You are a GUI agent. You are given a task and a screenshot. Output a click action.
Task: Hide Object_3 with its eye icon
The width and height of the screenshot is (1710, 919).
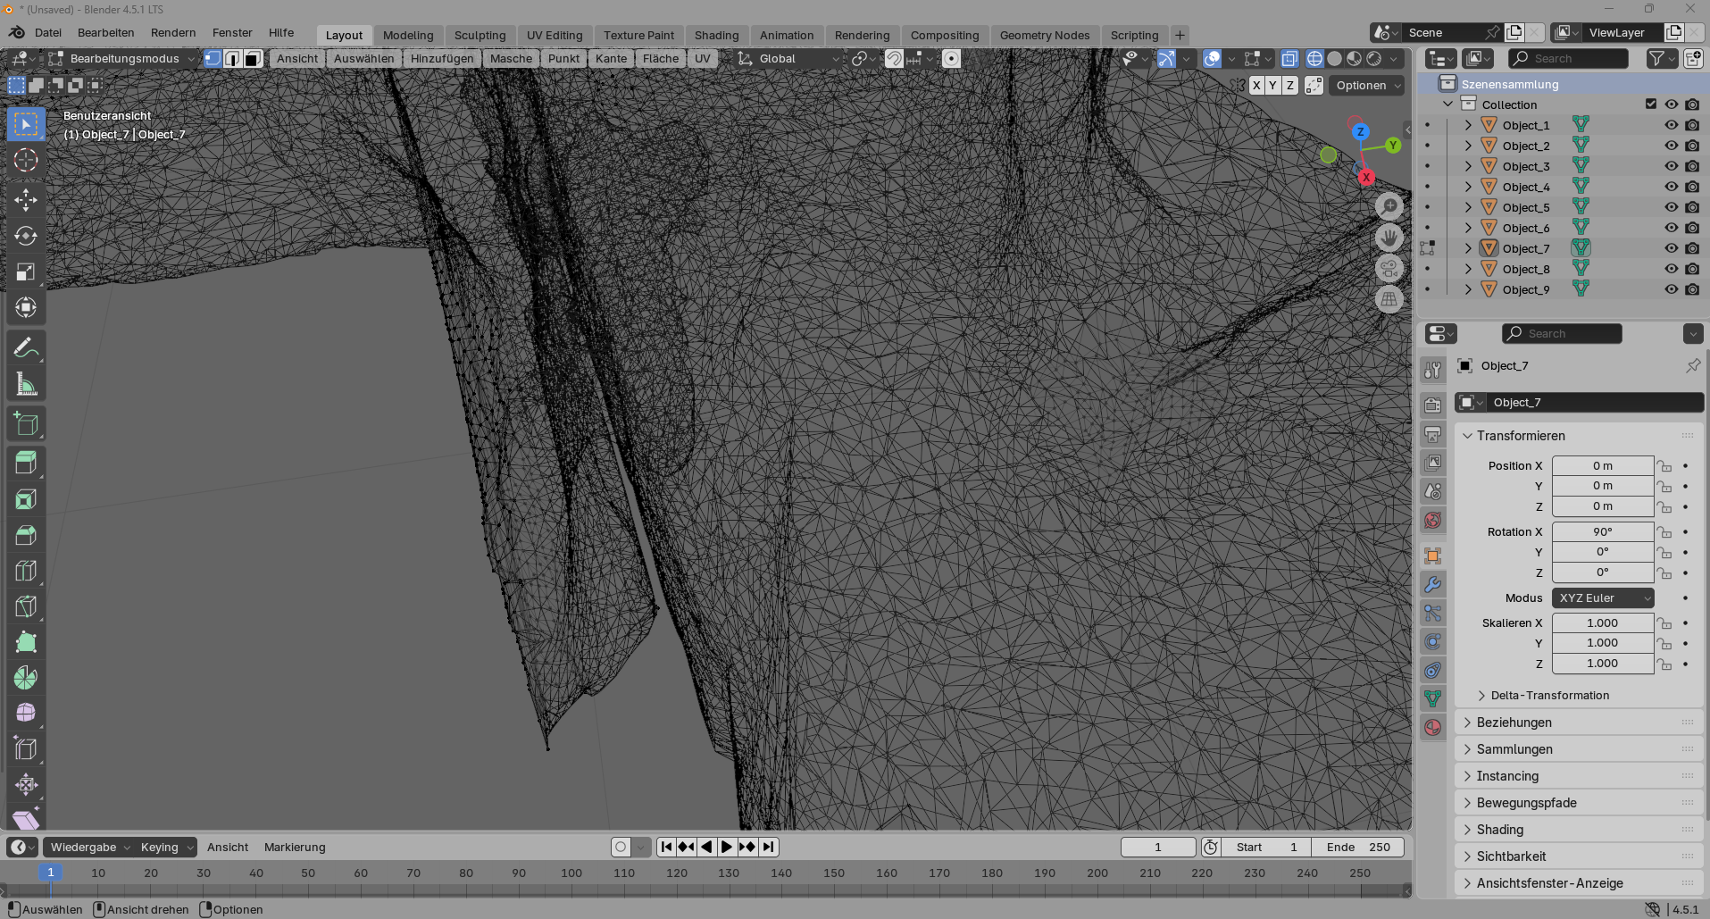tap(1671, 166)
